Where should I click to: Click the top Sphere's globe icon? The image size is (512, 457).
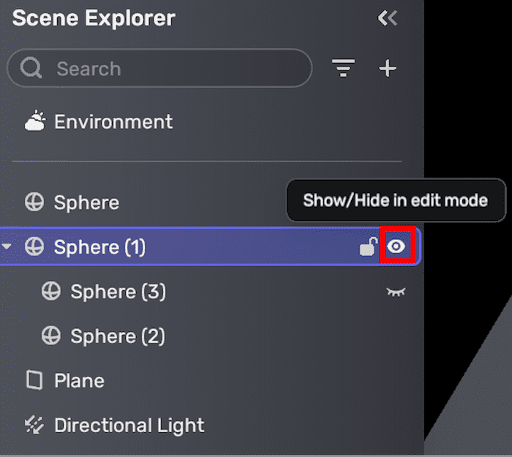pyautogui.click(x=34, y=203)
